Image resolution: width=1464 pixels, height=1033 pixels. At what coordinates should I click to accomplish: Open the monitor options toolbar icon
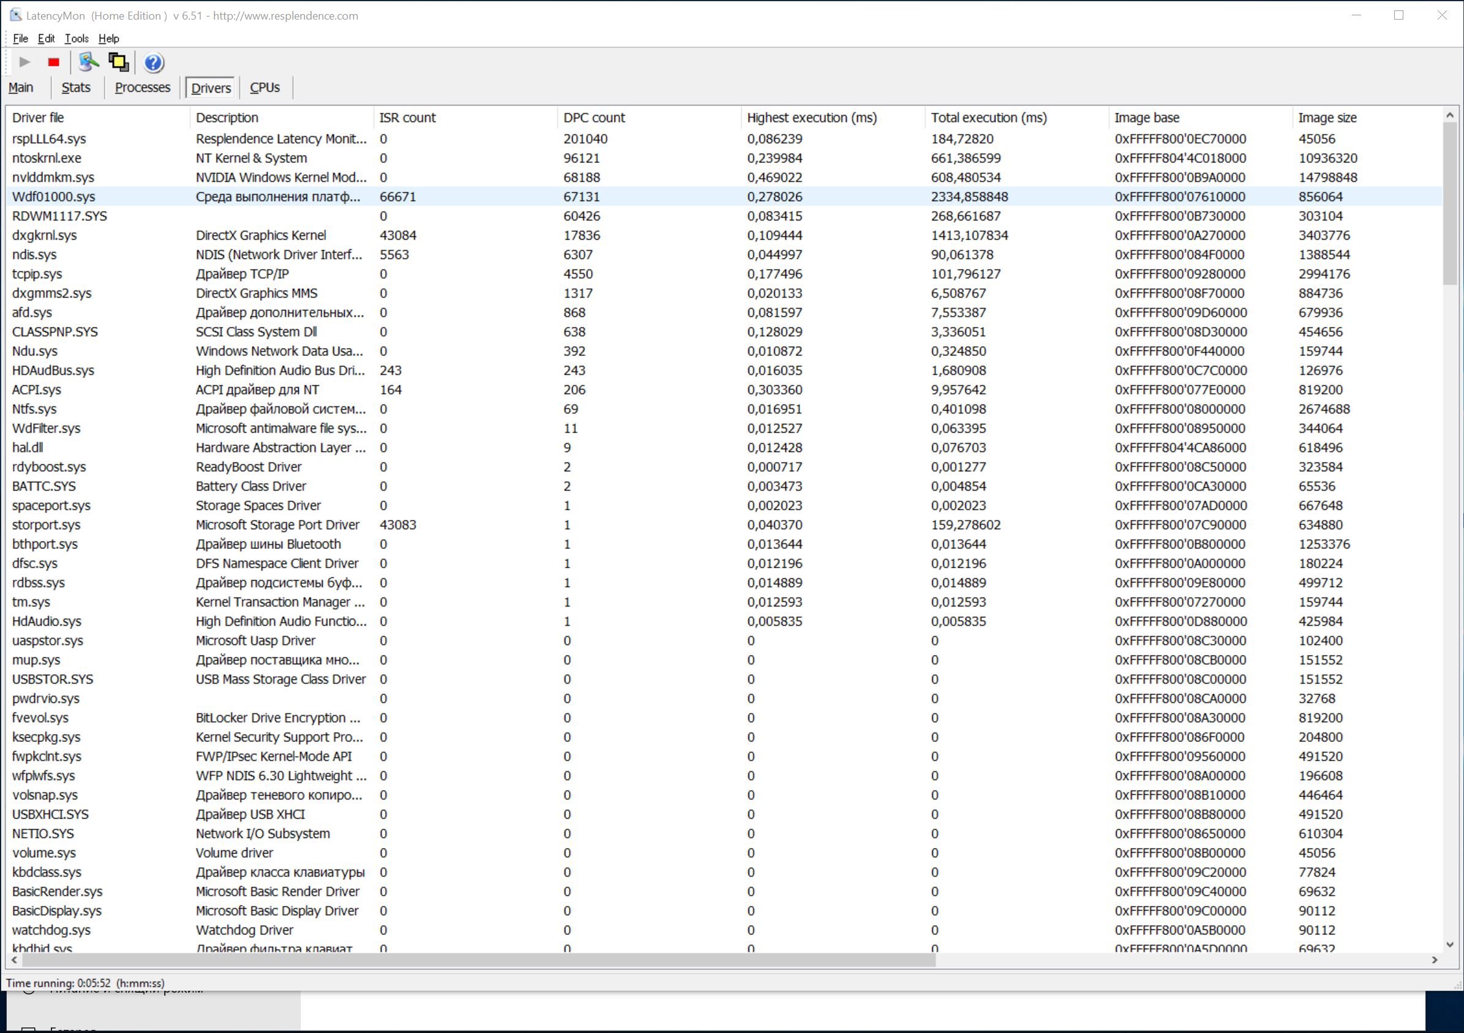(88, 62)
